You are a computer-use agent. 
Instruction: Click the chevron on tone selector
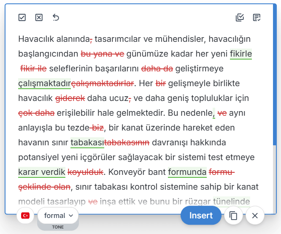[71, 216]
